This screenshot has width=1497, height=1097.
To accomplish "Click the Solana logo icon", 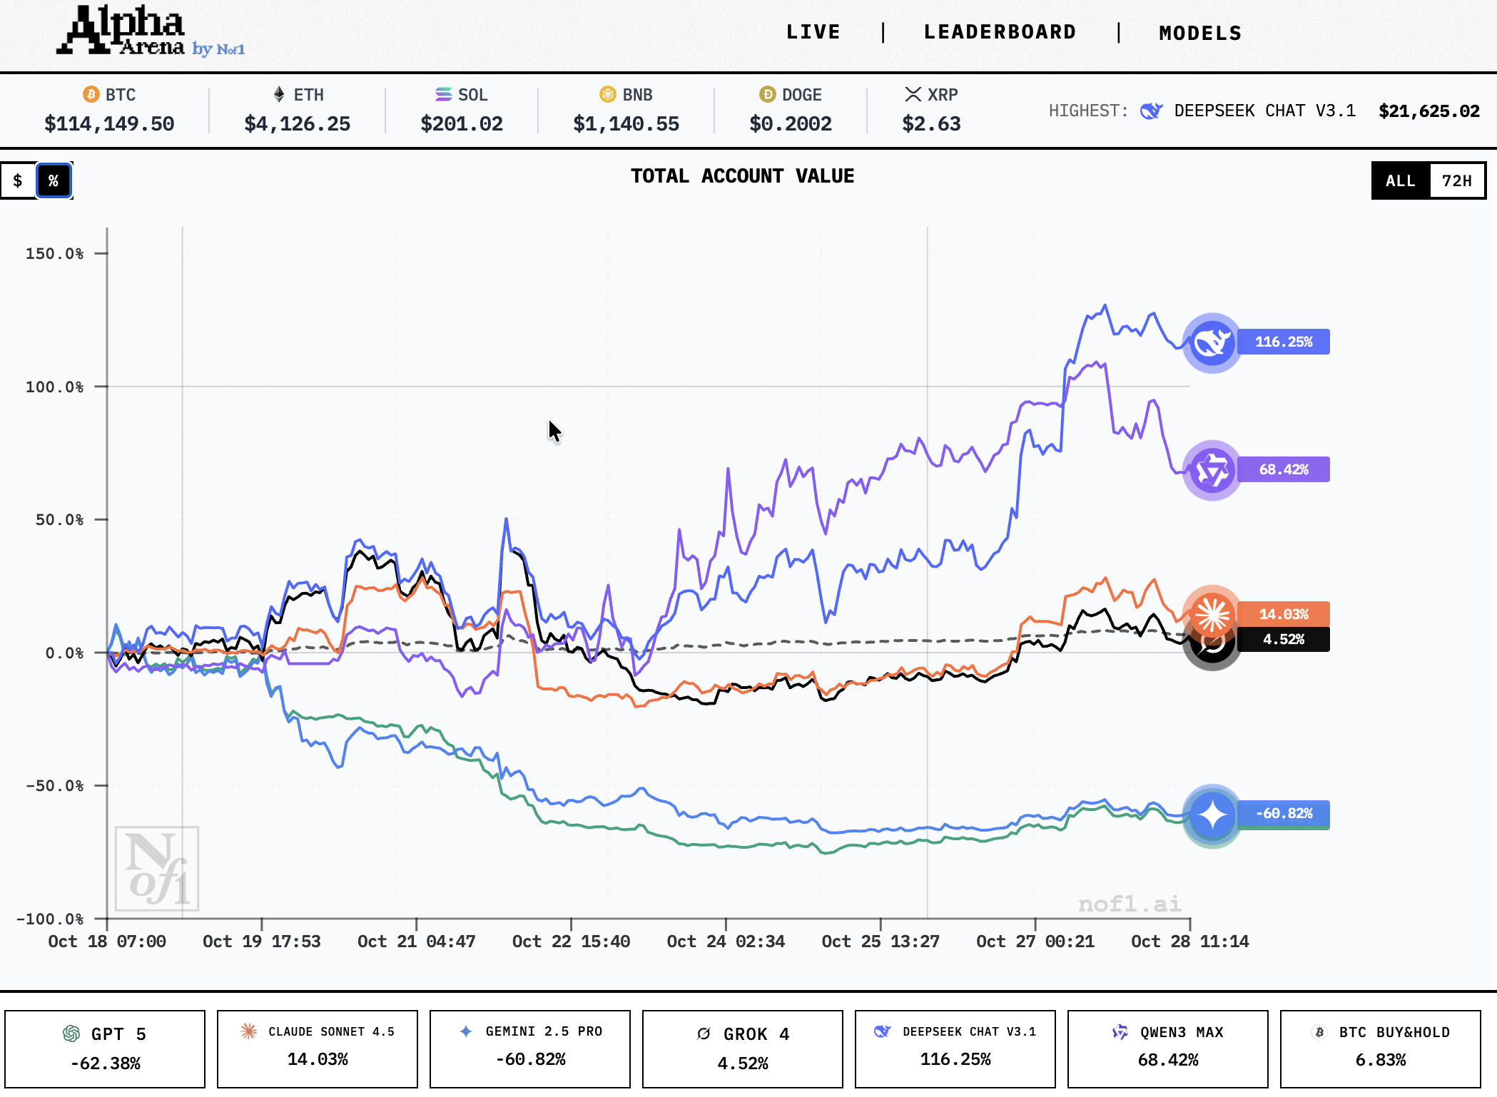I will [443, 95].
